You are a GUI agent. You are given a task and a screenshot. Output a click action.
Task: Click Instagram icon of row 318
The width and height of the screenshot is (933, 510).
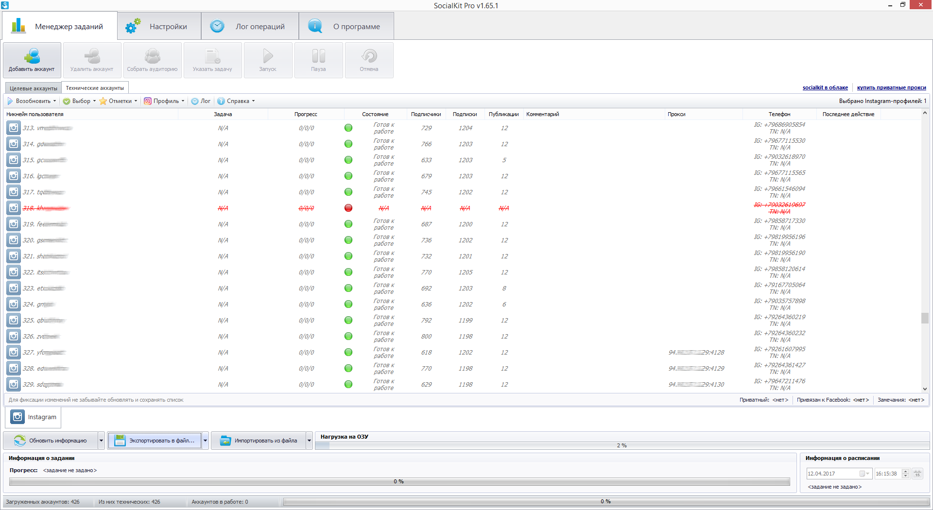click(14, 208)
